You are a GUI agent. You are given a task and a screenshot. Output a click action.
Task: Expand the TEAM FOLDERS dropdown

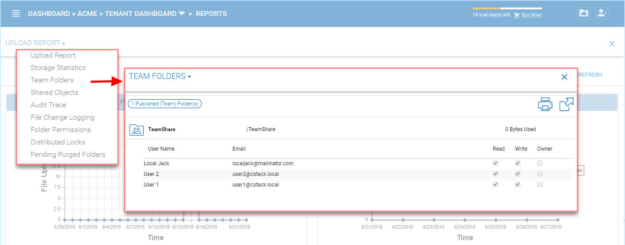point(160,76)
